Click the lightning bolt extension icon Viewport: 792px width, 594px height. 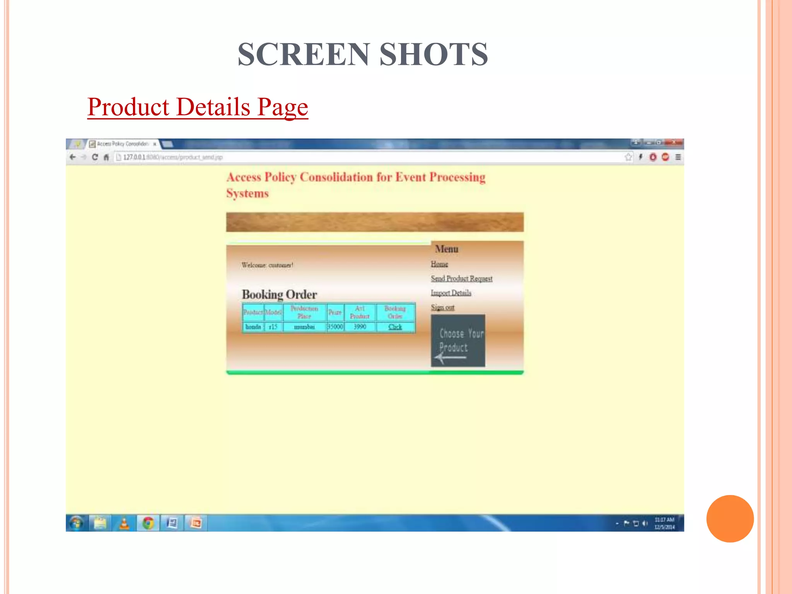click(641, 157)
